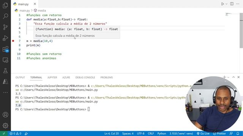
Task: Open the Explorer view in activity bar
Action: [x=5, y=5]
